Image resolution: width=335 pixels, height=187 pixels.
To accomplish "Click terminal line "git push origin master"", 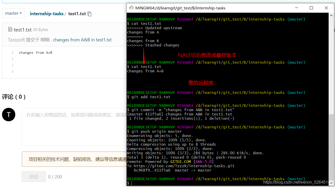I will pyautogui.click(x=154, y=131).
